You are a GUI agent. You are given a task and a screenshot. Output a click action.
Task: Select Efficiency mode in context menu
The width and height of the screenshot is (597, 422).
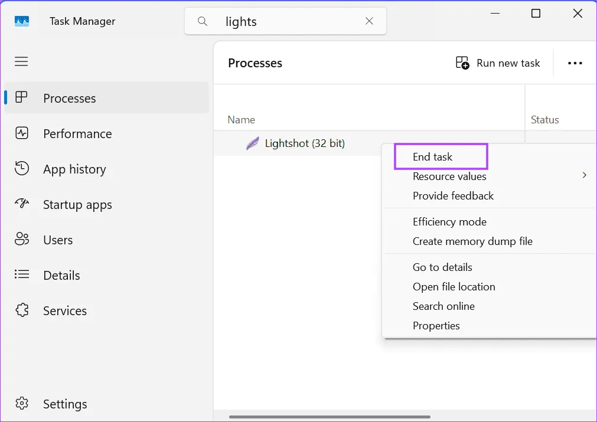[x=449, y=222]
